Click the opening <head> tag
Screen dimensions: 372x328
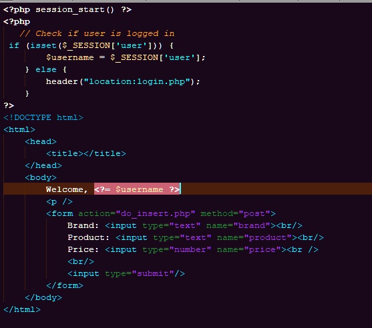[x=41, y=141]
